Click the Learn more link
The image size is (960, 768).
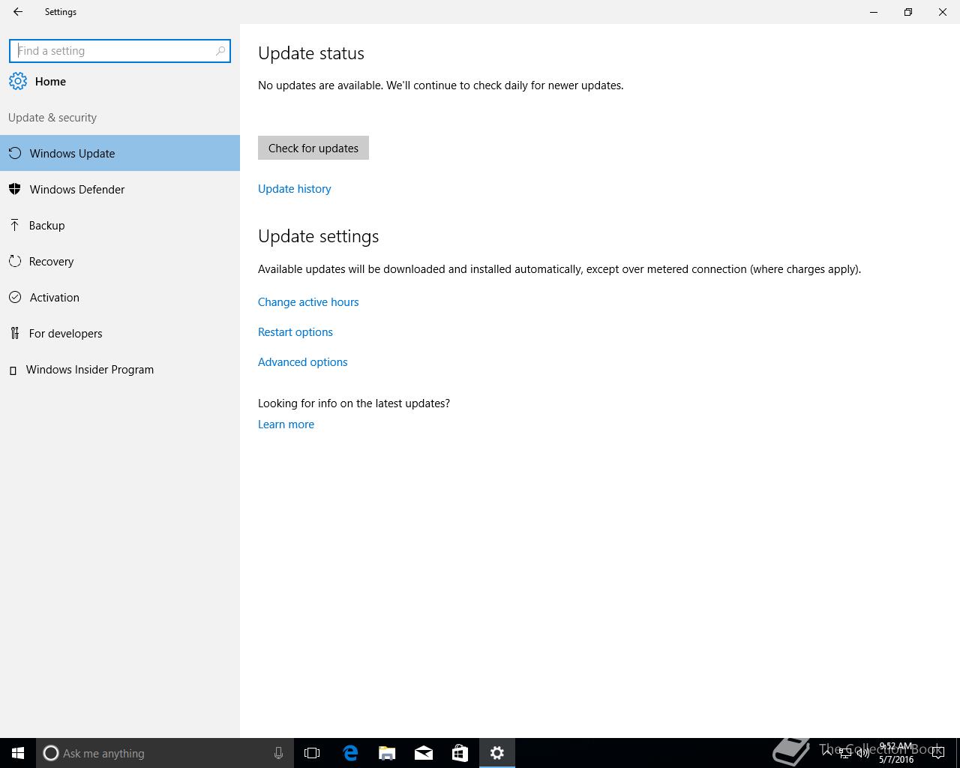tap(286, 424)
